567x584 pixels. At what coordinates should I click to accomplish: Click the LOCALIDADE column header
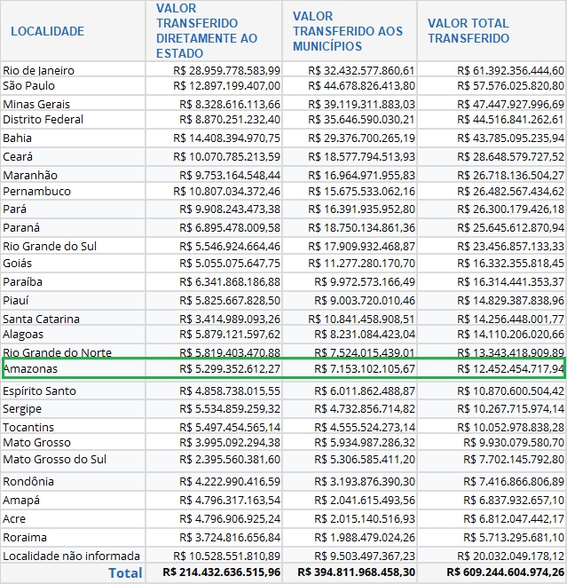[47, 31]
